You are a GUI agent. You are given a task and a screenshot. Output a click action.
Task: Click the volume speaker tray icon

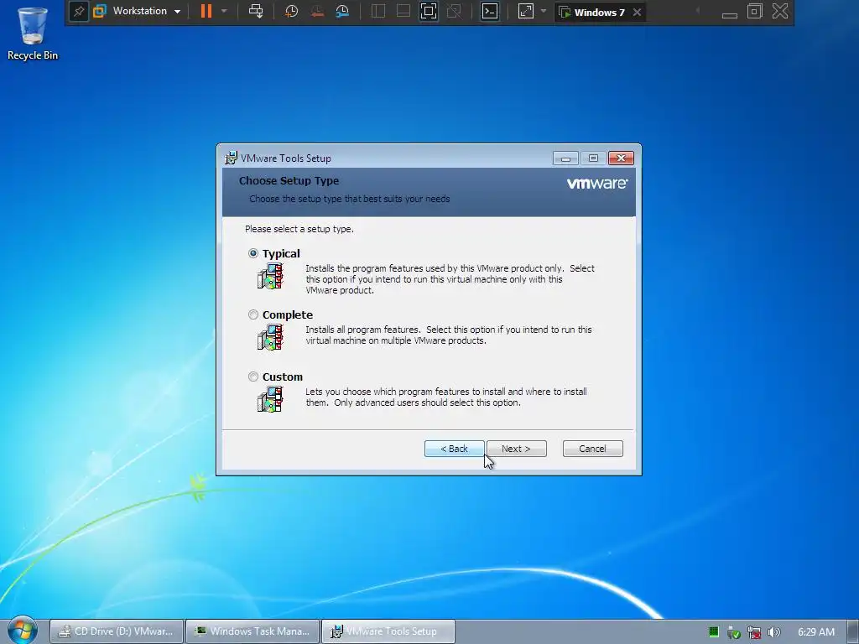(x=774, y=632)
